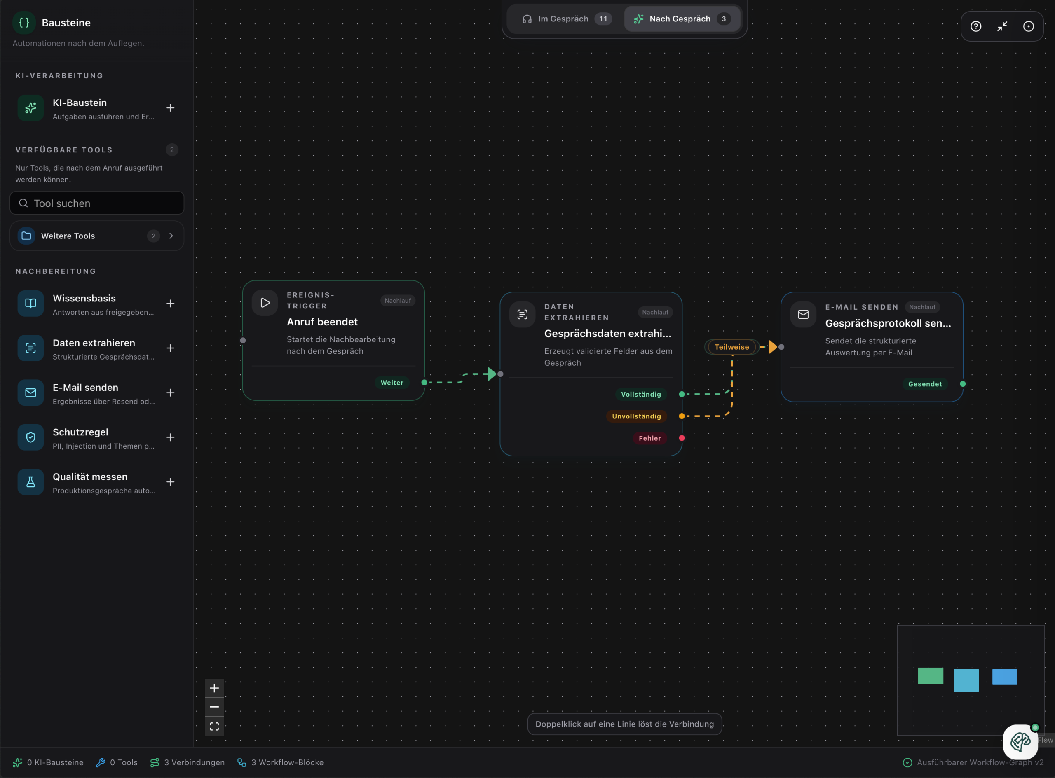
Task: Click the Ausführbarer Workflow-Graph v2 status
Action: [973, 762]
